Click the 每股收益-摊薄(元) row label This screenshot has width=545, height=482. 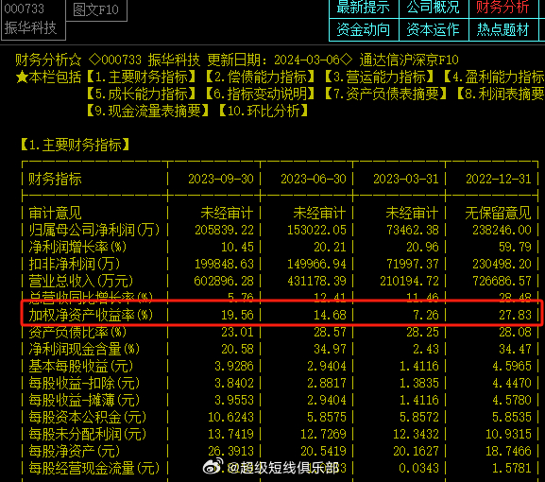pos(84,401)
